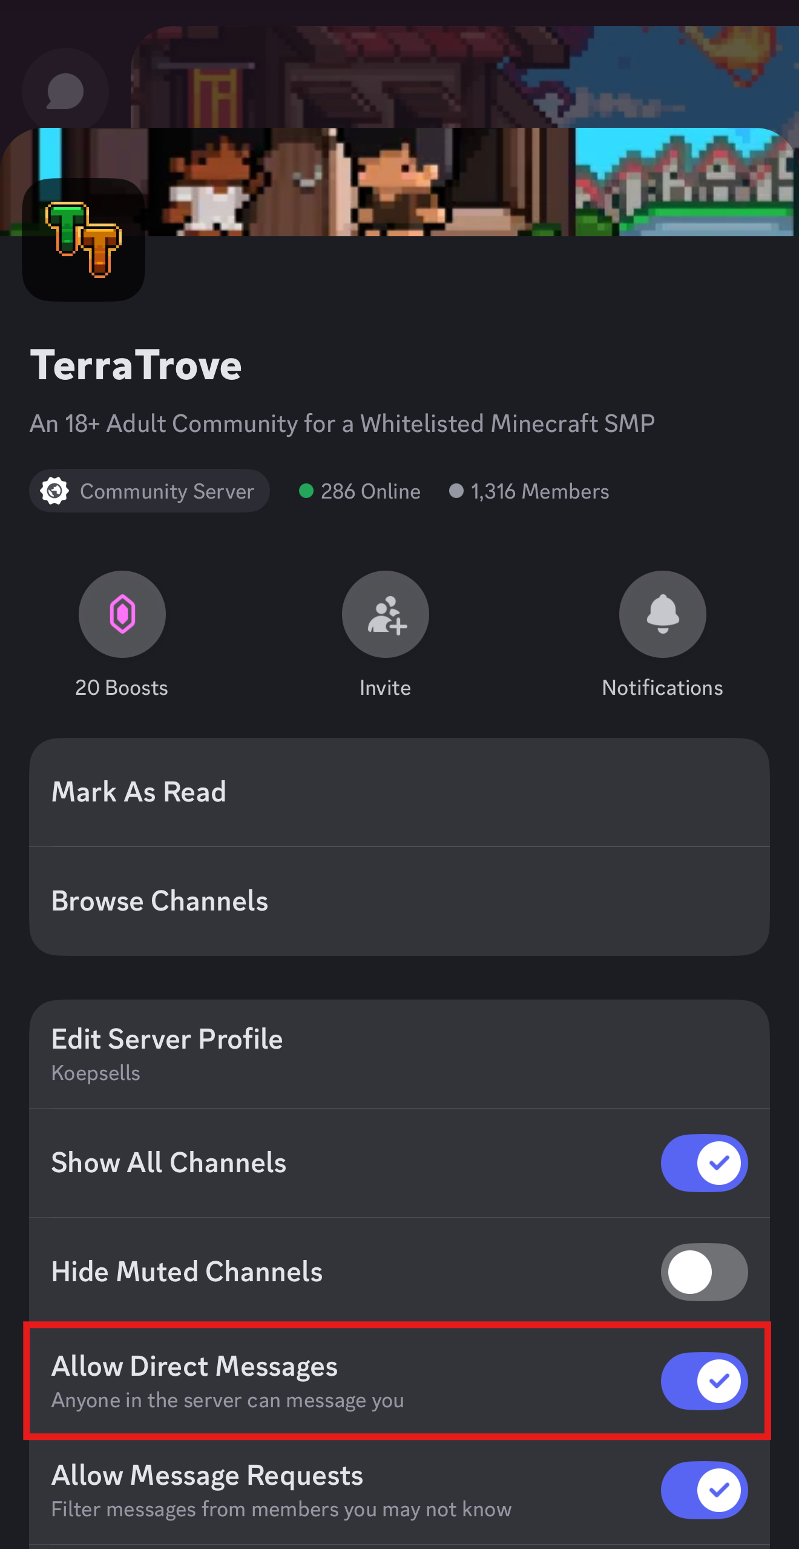This screenshot has width=799, height=1549.
Task: Tap the Invite people icon
Action: click(x=386, y=614)
